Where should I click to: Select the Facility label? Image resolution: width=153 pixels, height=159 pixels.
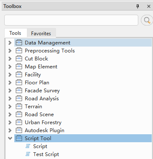tap(33, 75)
